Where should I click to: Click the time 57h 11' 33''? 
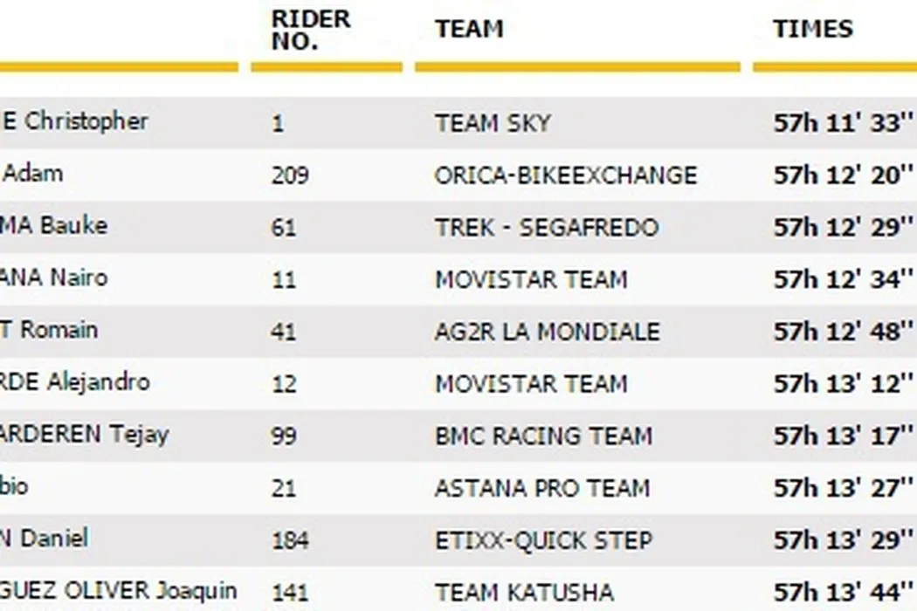[x=842, y=123]
